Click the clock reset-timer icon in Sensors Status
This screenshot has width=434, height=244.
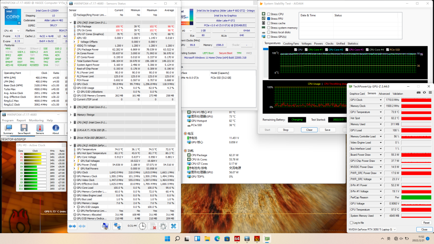tap(142, 226)
